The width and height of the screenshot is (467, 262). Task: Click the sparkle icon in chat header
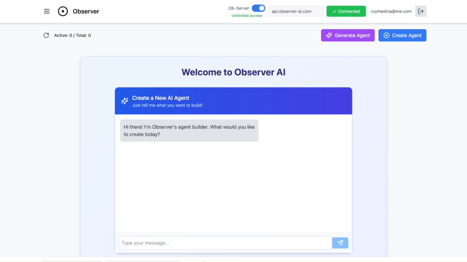(x=125, y=101)
